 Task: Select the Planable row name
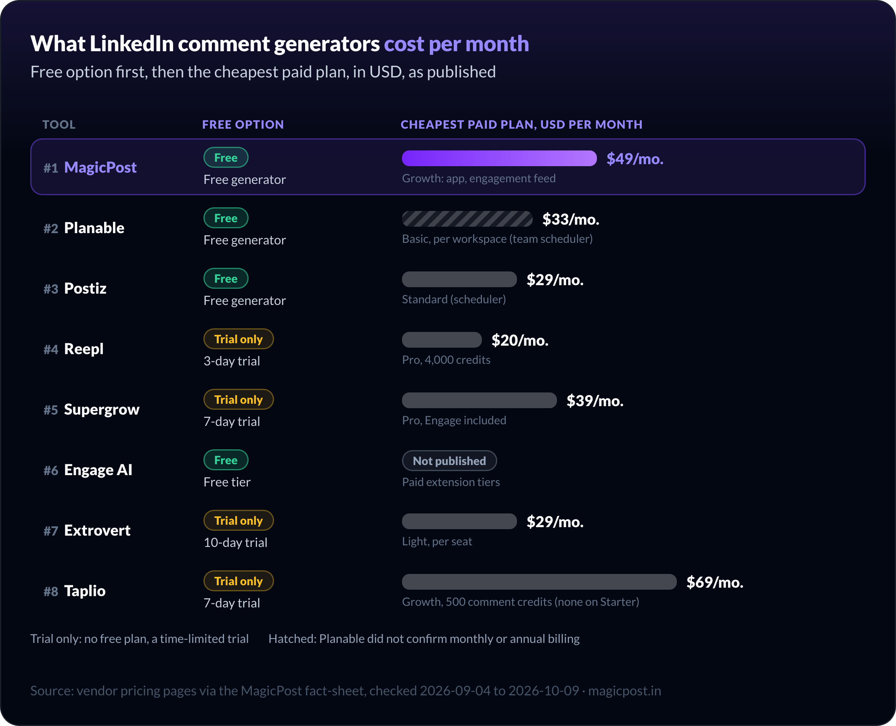[94, 228]
